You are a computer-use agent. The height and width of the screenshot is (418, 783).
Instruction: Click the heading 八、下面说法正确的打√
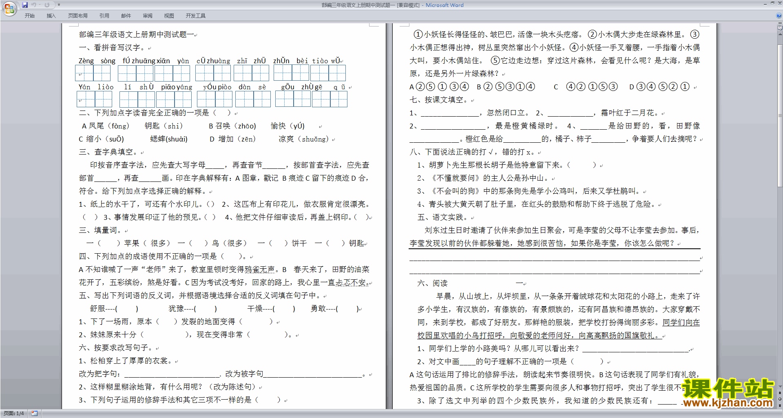click(x=452, y=152)
